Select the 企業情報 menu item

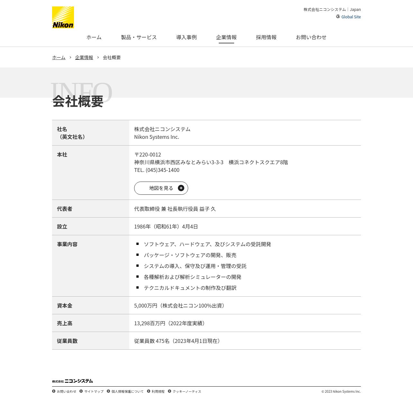pyautogui.click(x=226, y=37)
